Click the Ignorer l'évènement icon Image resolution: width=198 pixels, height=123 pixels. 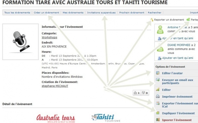158,120
